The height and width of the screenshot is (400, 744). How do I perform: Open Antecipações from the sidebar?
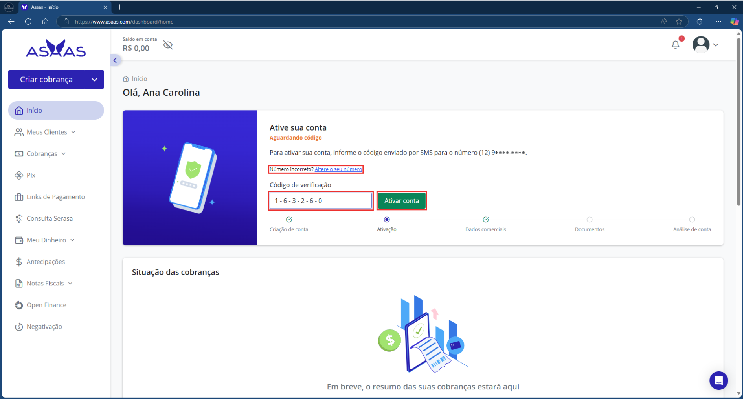46,262
